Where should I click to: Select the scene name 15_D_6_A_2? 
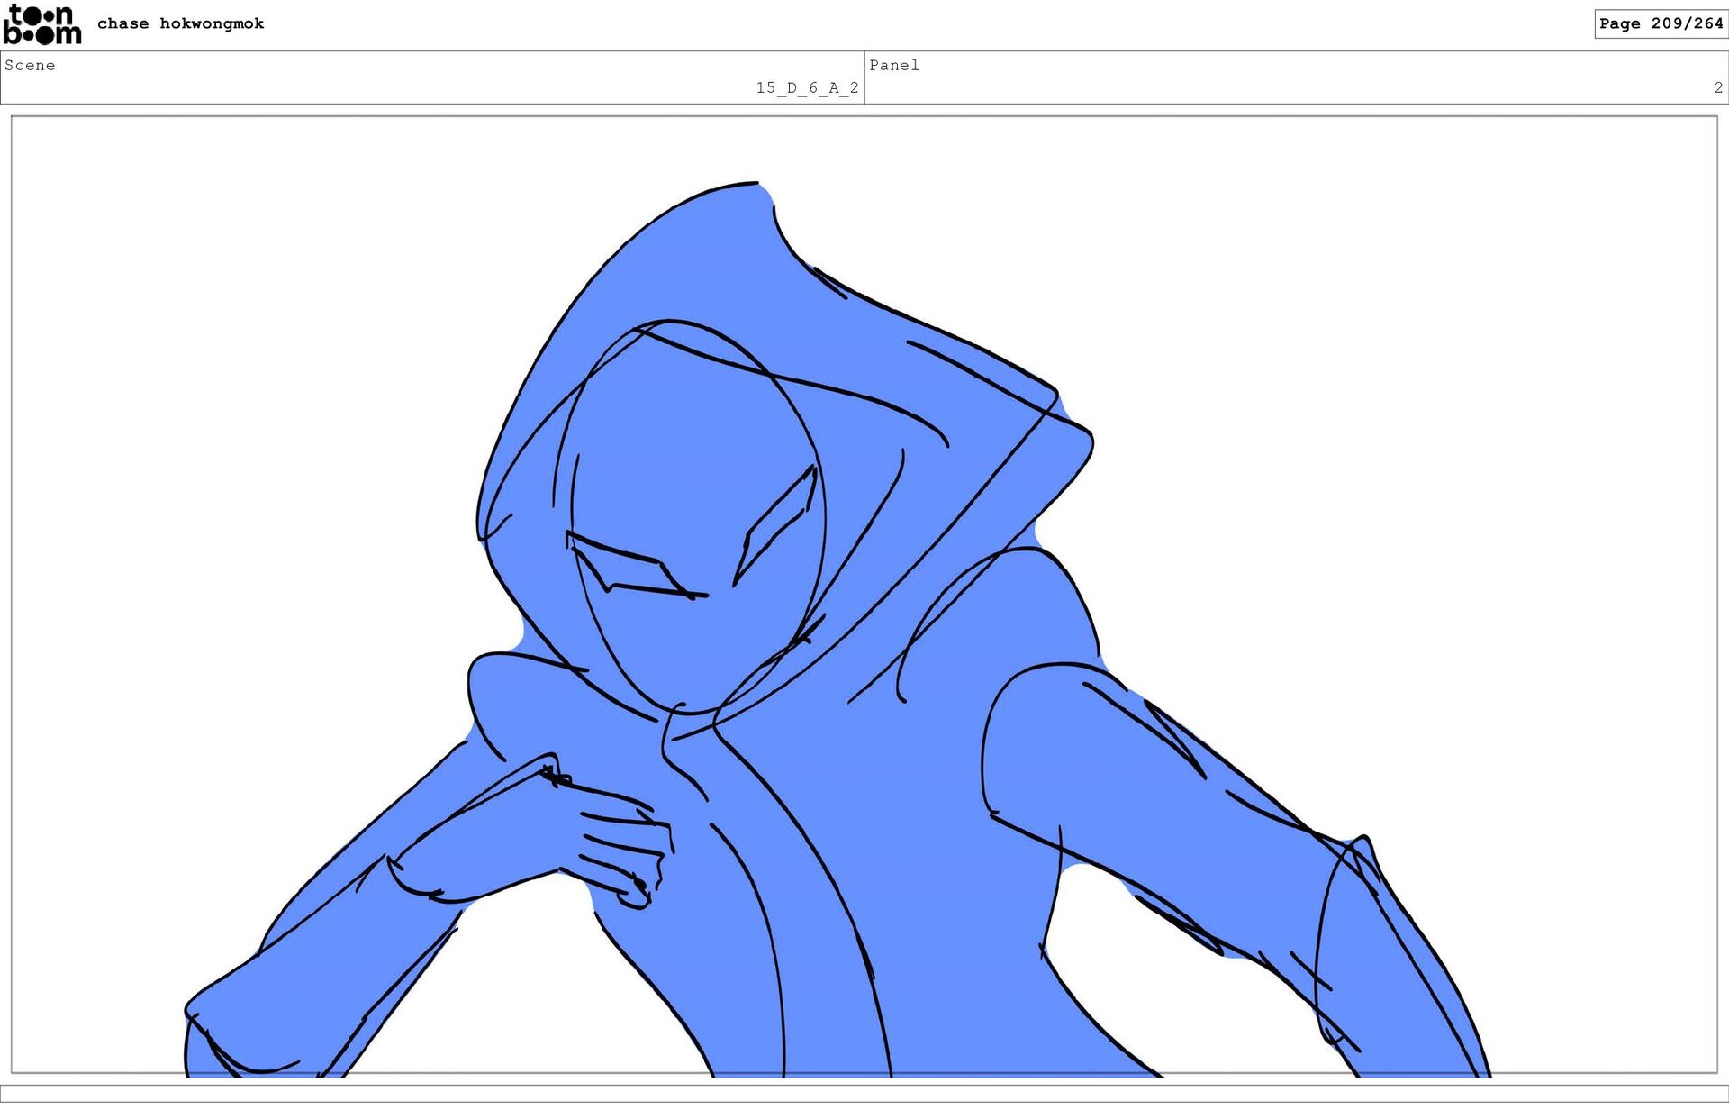806,87
